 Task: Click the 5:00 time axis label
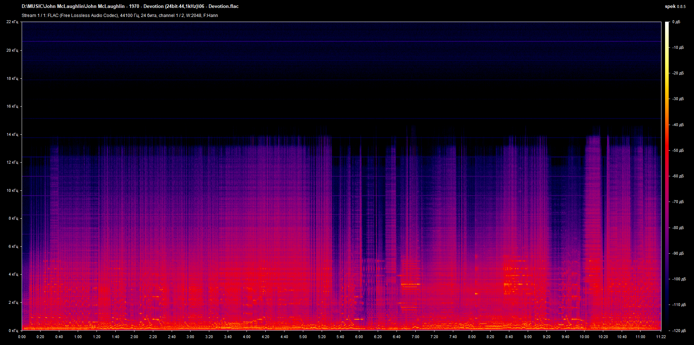(303, 337)
